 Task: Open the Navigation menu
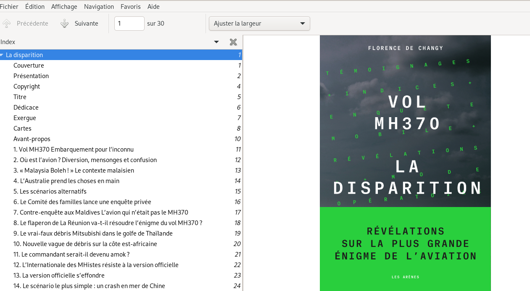point(99,6)
